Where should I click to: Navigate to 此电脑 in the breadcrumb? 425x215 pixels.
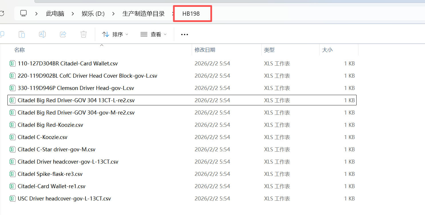pyautogui.click(x=55, y=13)
